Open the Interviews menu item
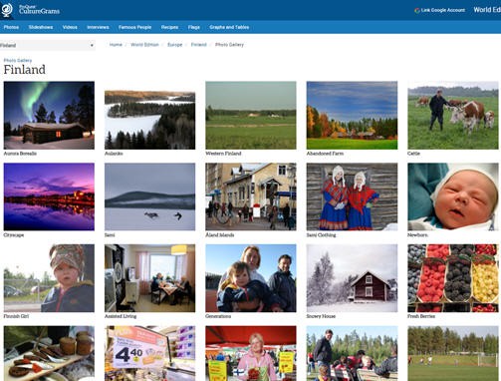The image size is (501, 381). [98, 27]
